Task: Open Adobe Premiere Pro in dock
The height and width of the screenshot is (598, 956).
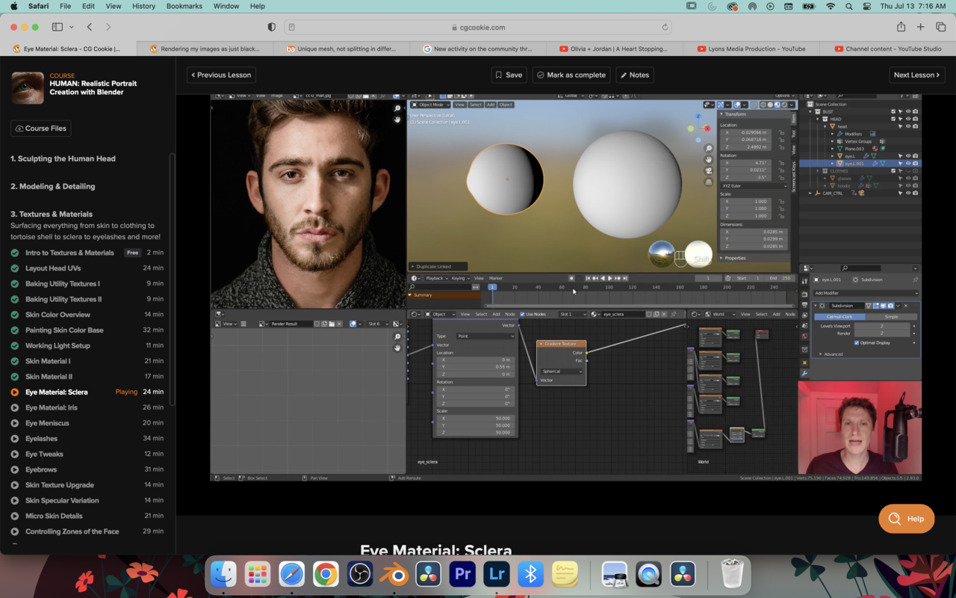Action: [462, 574]
